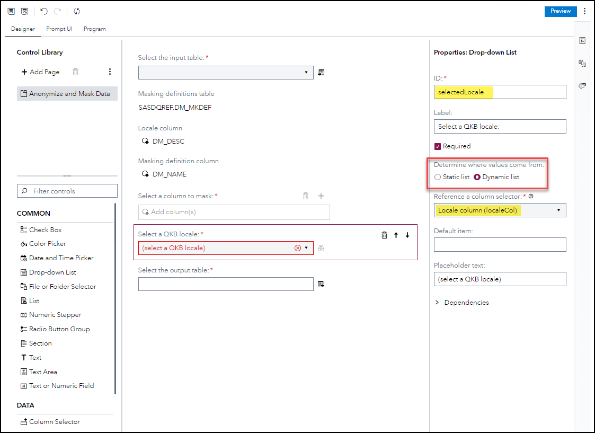
Task: Click the Filter controls search field
Action: click(x=67, y=190)
